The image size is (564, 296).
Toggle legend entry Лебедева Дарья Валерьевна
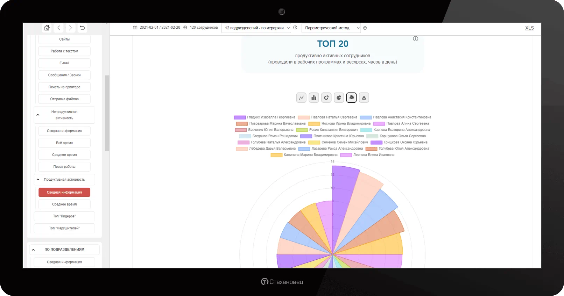[266, 149]
